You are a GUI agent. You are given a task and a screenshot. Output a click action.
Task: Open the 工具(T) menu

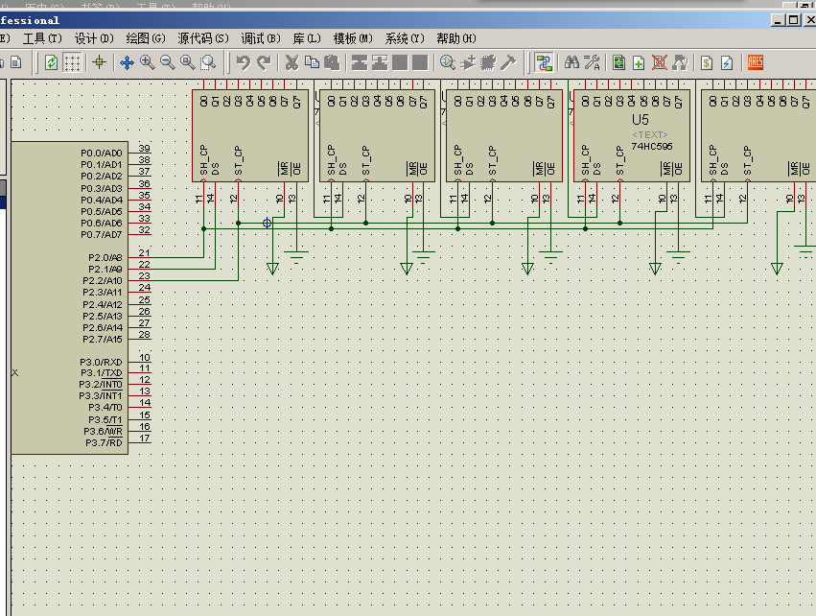pyautogui.click(x=42, y=38)
